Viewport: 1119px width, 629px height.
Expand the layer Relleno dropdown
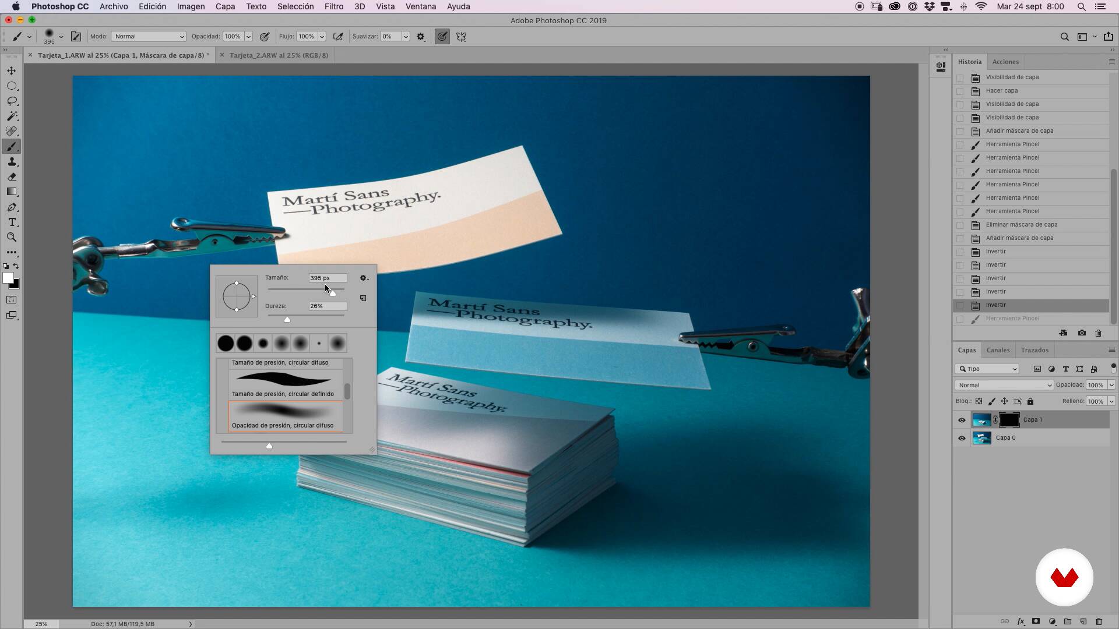coord(1111,401)
